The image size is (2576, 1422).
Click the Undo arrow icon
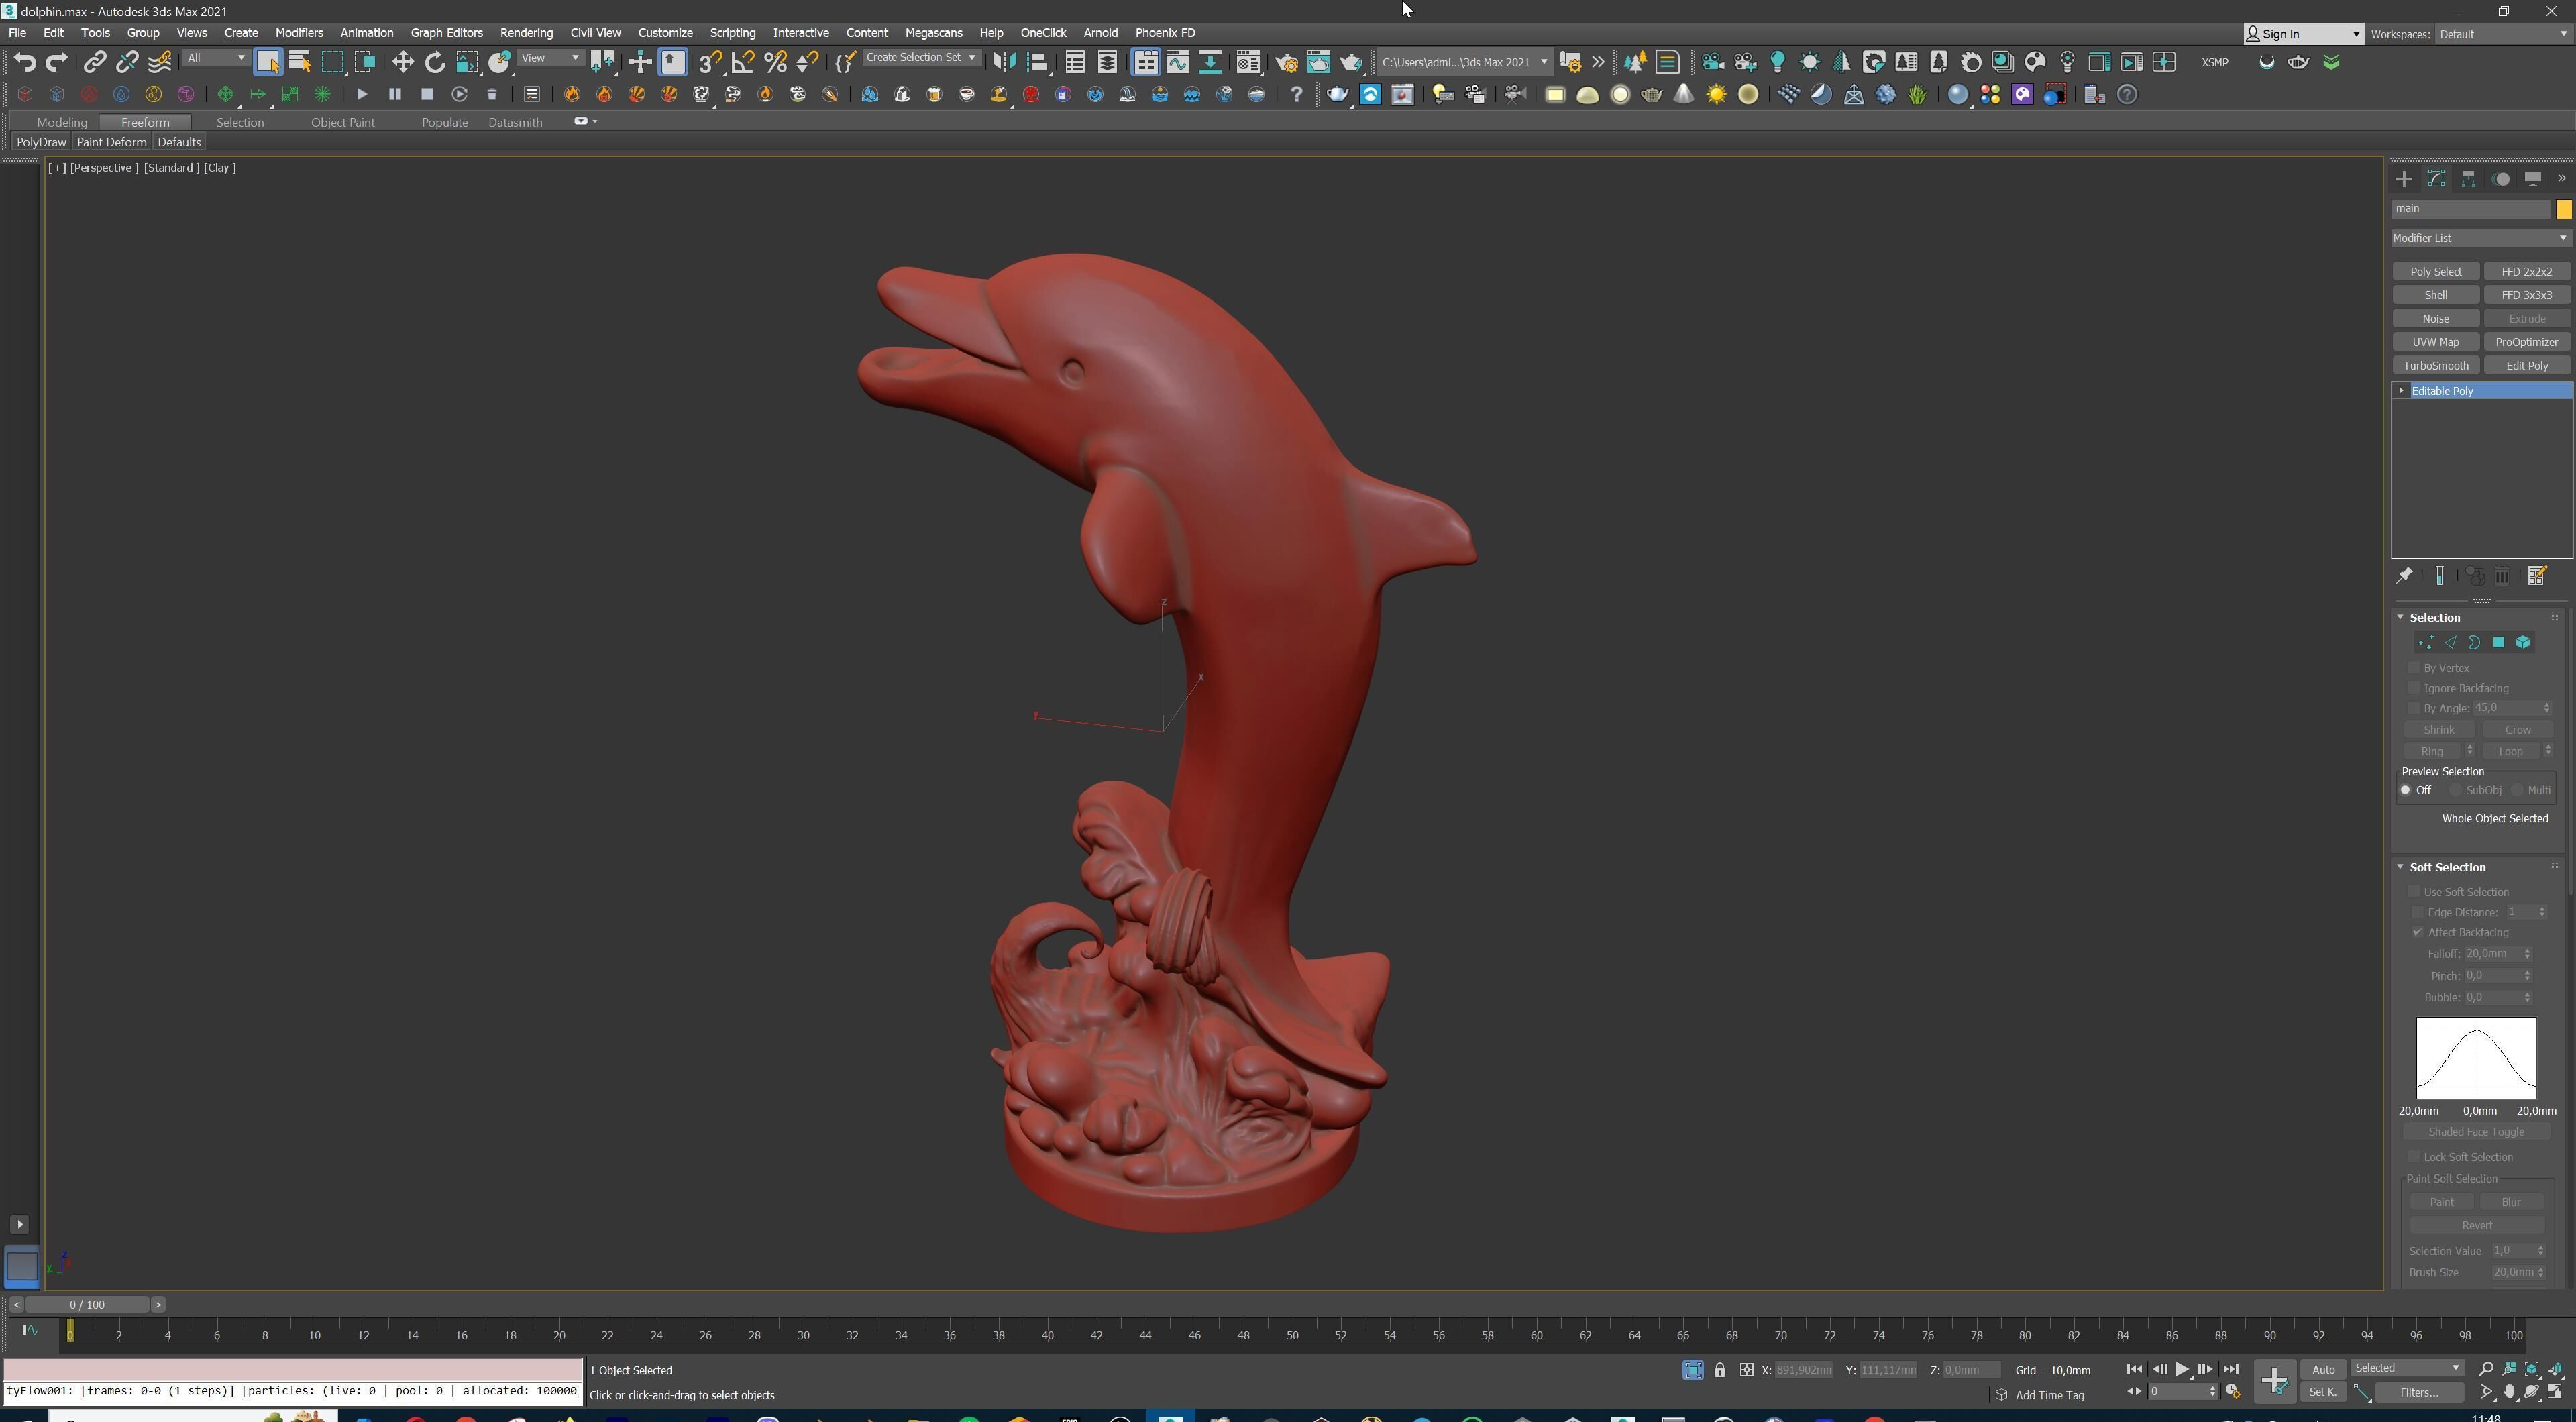24,62
